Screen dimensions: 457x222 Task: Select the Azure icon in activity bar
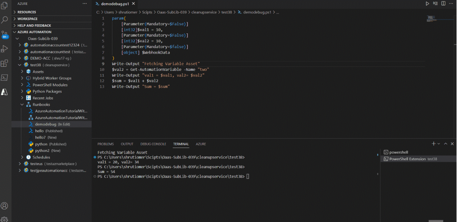[x=5, y=92]
